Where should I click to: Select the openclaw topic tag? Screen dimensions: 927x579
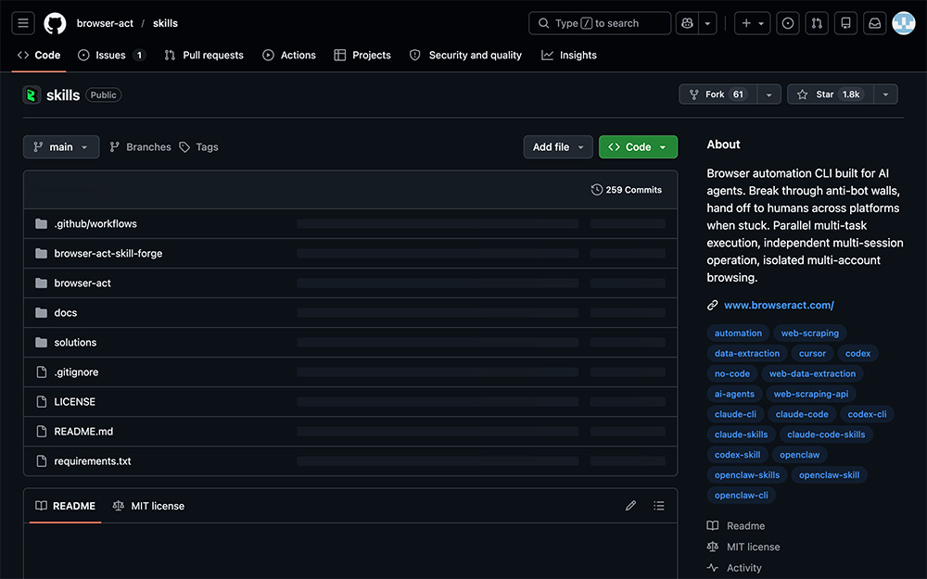pyautogui.click(x=799, y=455)
